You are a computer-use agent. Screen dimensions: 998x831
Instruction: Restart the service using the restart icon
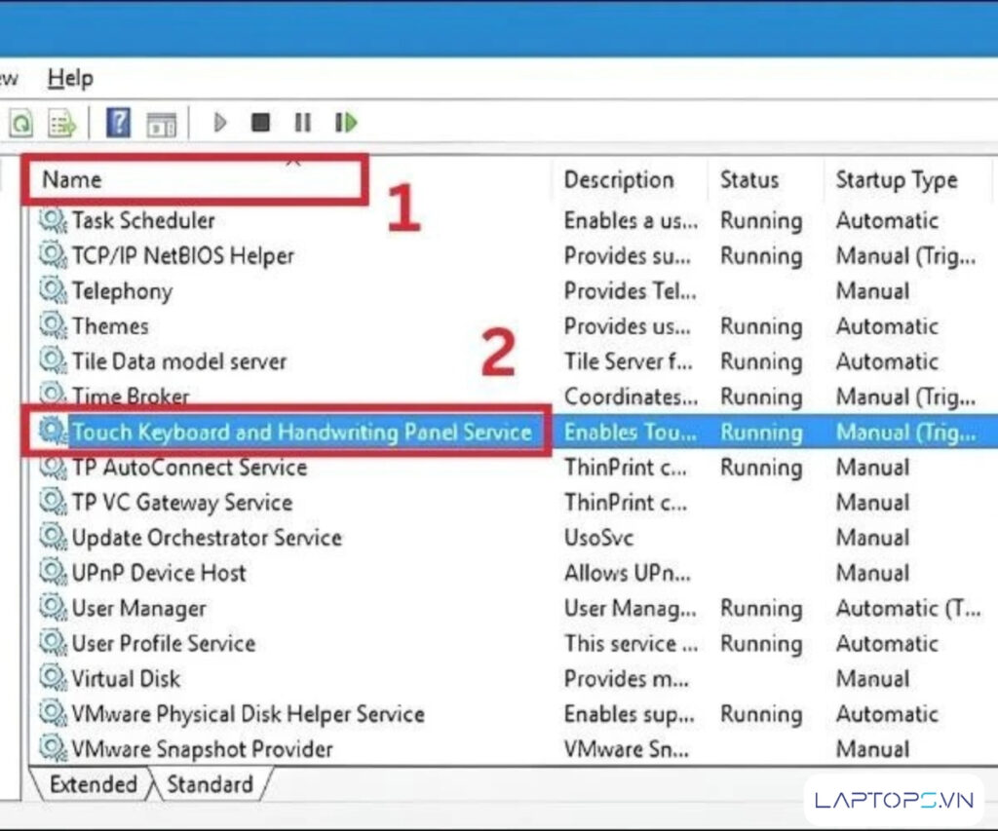pyautogui.click(x=343, y=122)
